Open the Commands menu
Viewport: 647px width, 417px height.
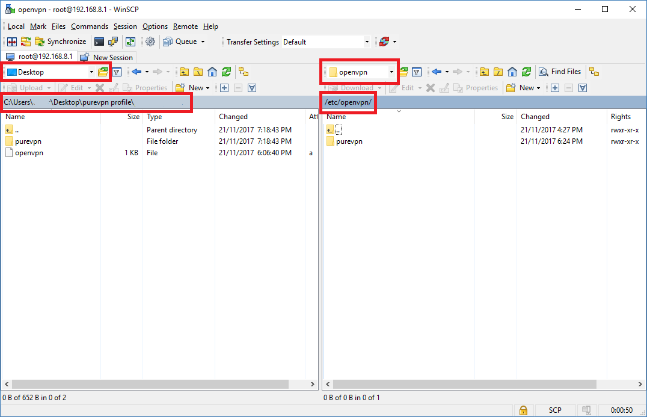pyautogui.click(x=89, y=26)
